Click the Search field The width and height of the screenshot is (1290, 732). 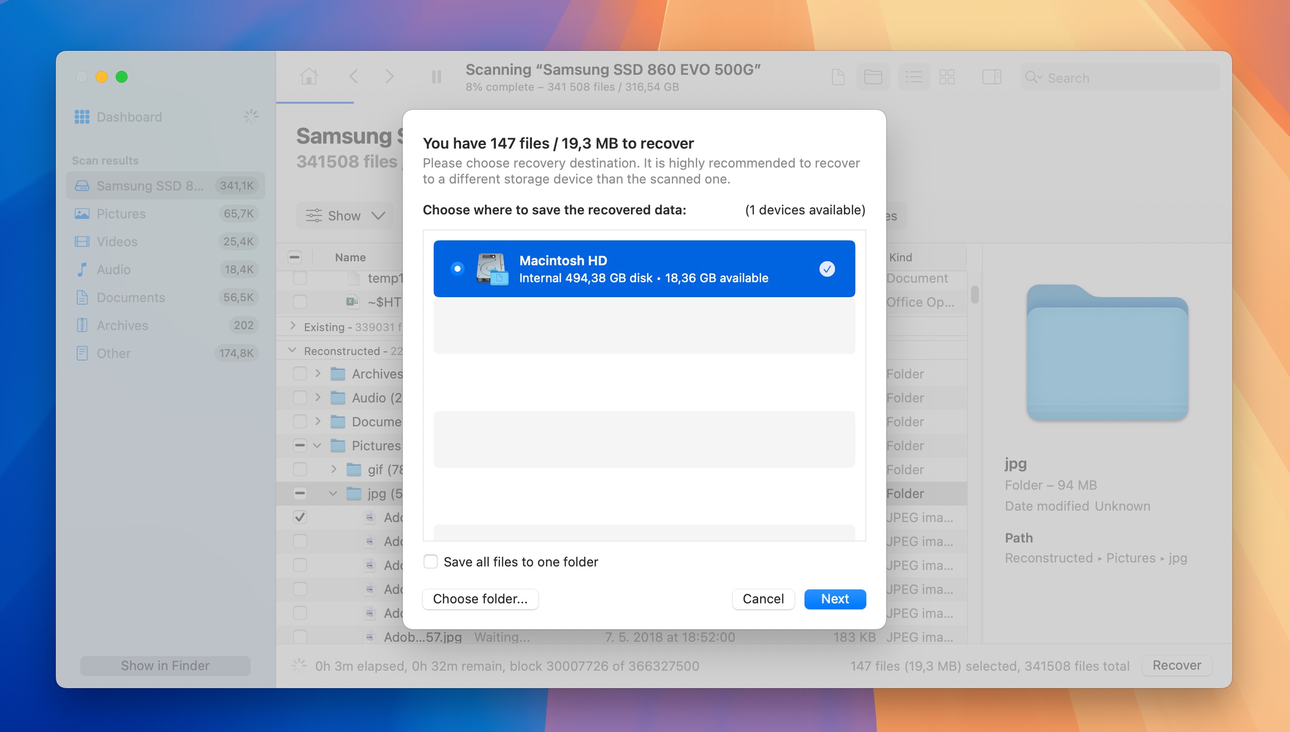[1120, 77]
